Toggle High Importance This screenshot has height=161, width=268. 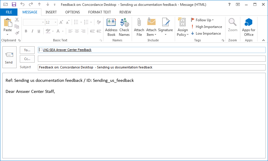[207, 27]
